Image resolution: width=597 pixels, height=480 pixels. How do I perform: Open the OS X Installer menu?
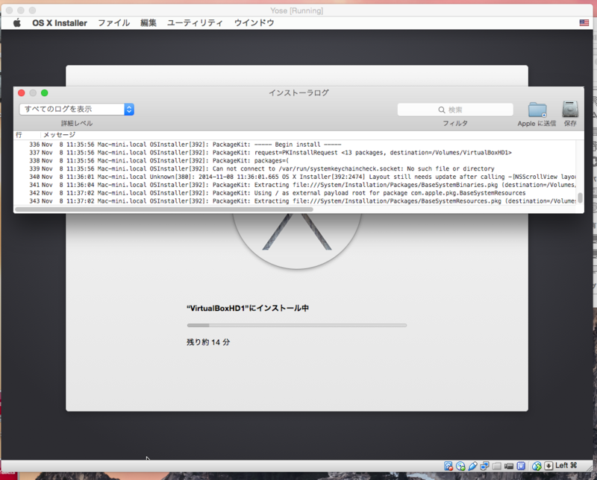pyautogui.click(x=60, y=23)
